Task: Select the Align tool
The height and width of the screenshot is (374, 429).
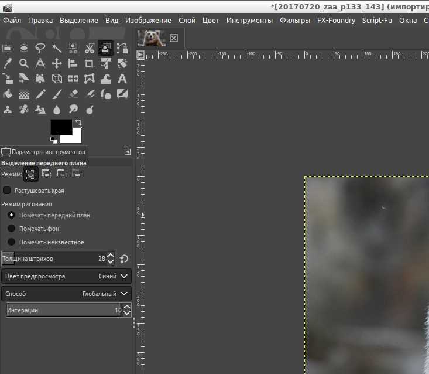Action: (x=73, y=63)
